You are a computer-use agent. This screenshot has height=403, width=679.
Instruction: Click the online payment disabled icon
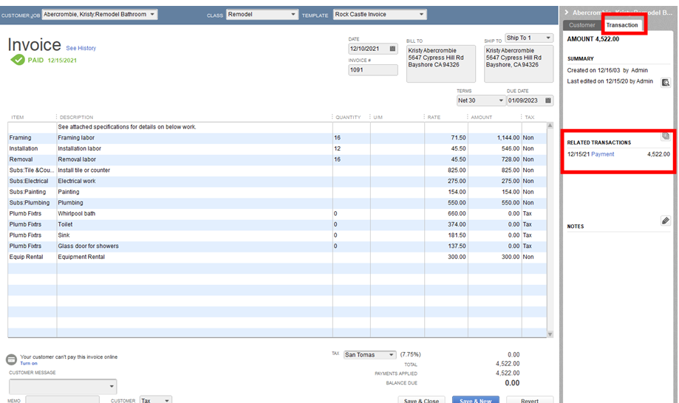11,359
